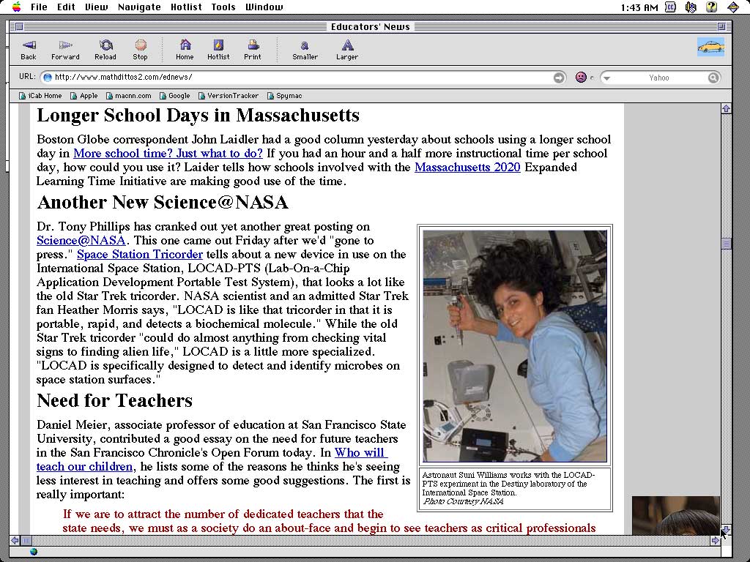
Task: Reload the current page
Action: [105, 50]
